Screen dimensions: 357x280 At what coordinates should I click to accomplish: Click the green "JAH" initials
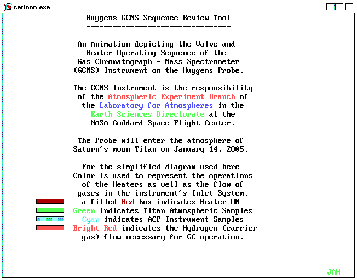tap(333, 272)
